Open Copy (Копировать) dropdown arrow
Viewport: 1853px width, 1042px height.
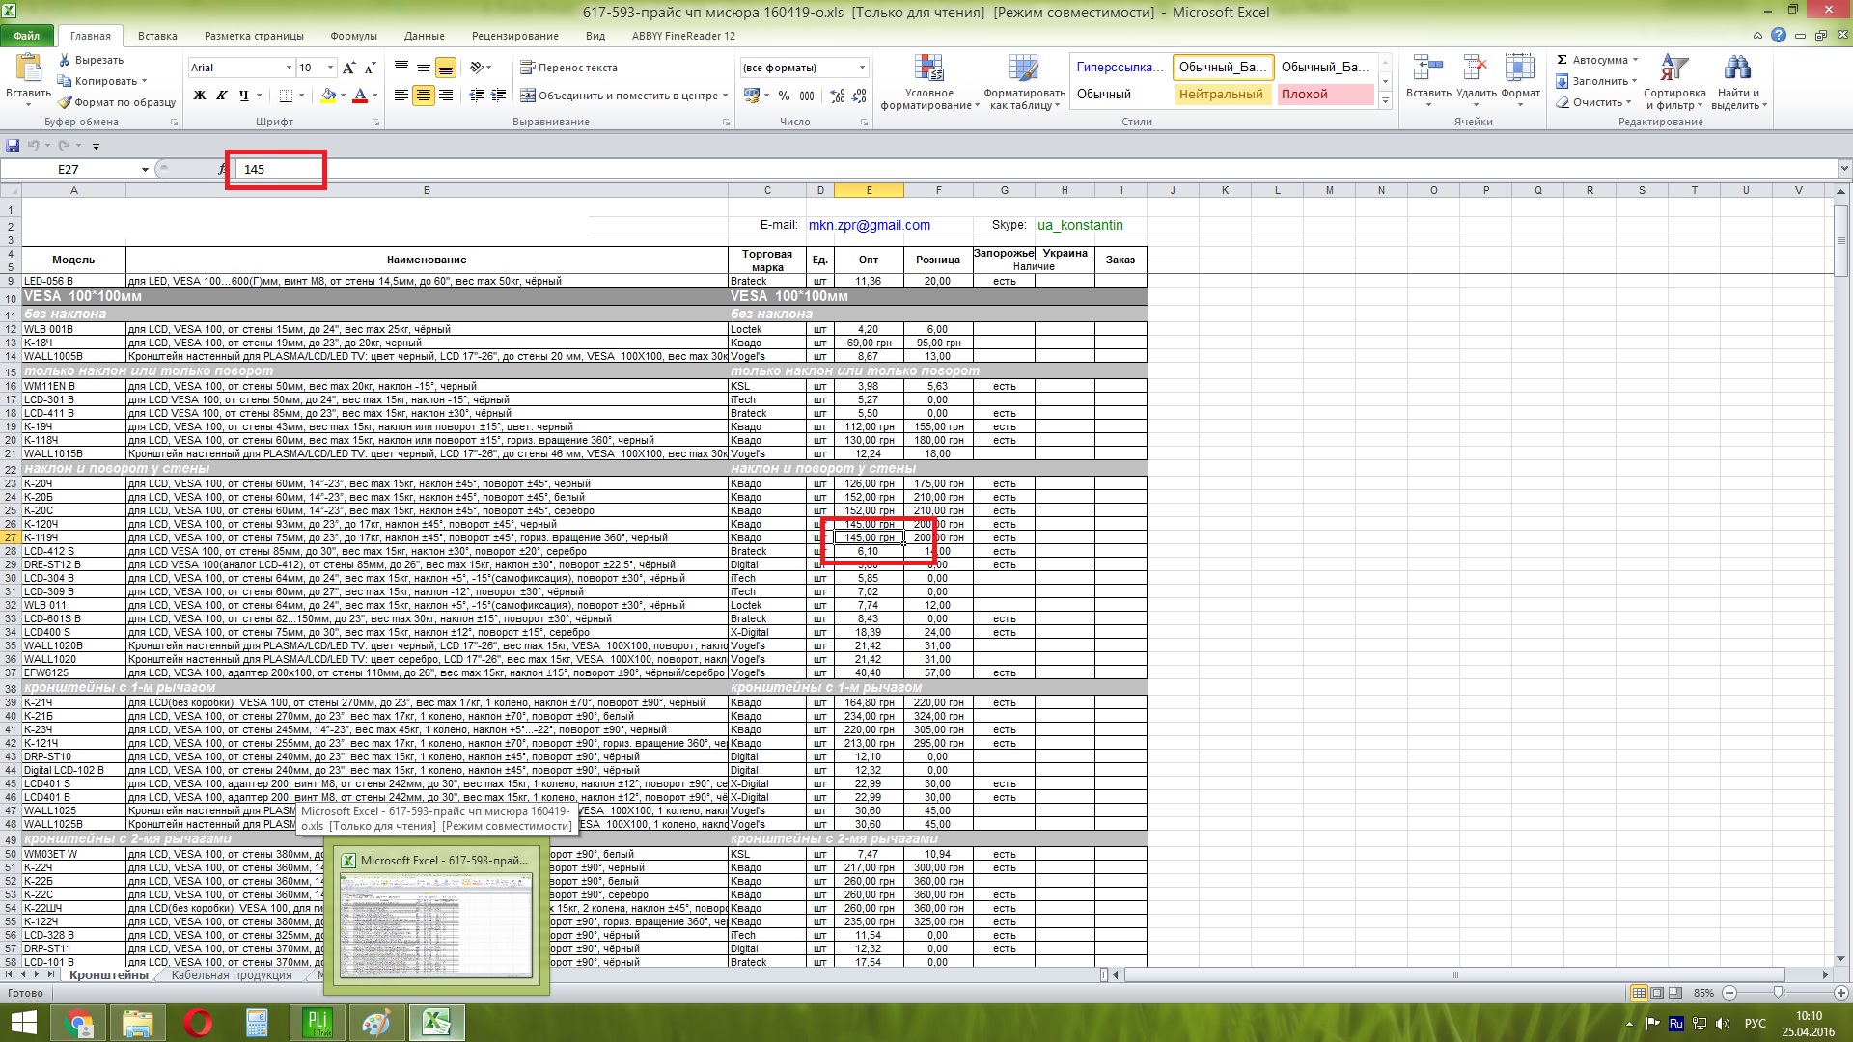(x=145, y=81)
